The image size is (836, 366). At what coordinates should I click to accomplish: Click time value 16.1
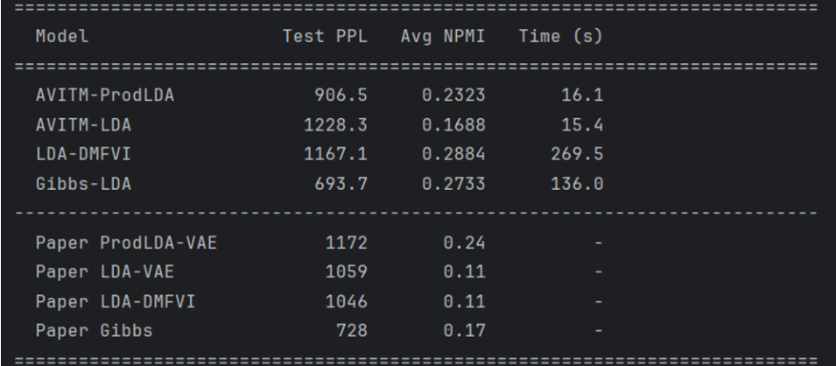582,95
